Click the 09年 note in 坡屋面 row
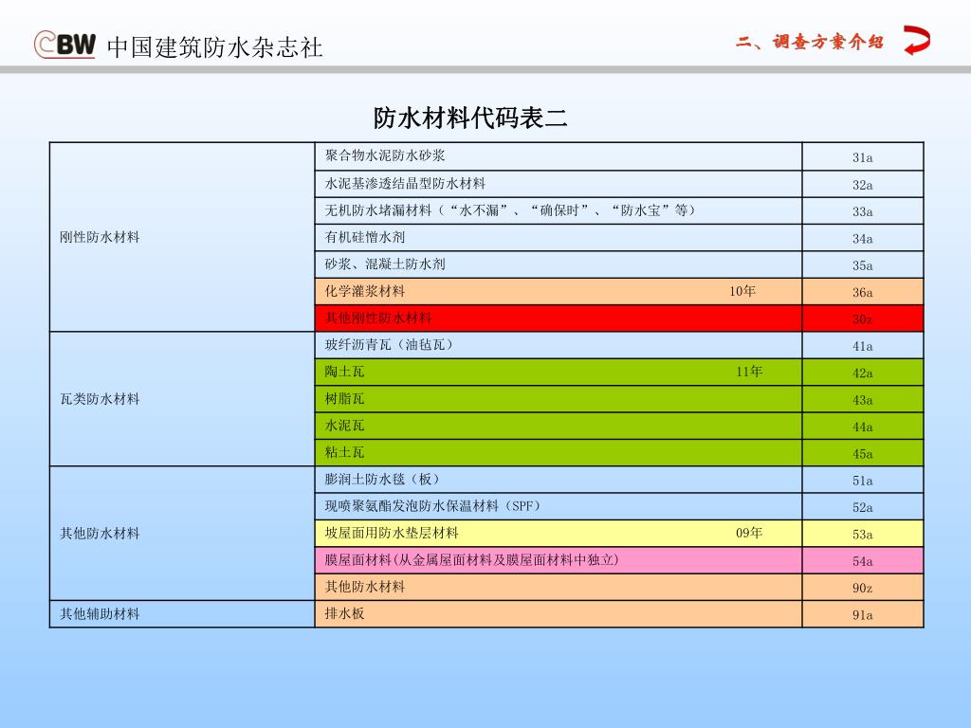 click(x=749, y=533)
